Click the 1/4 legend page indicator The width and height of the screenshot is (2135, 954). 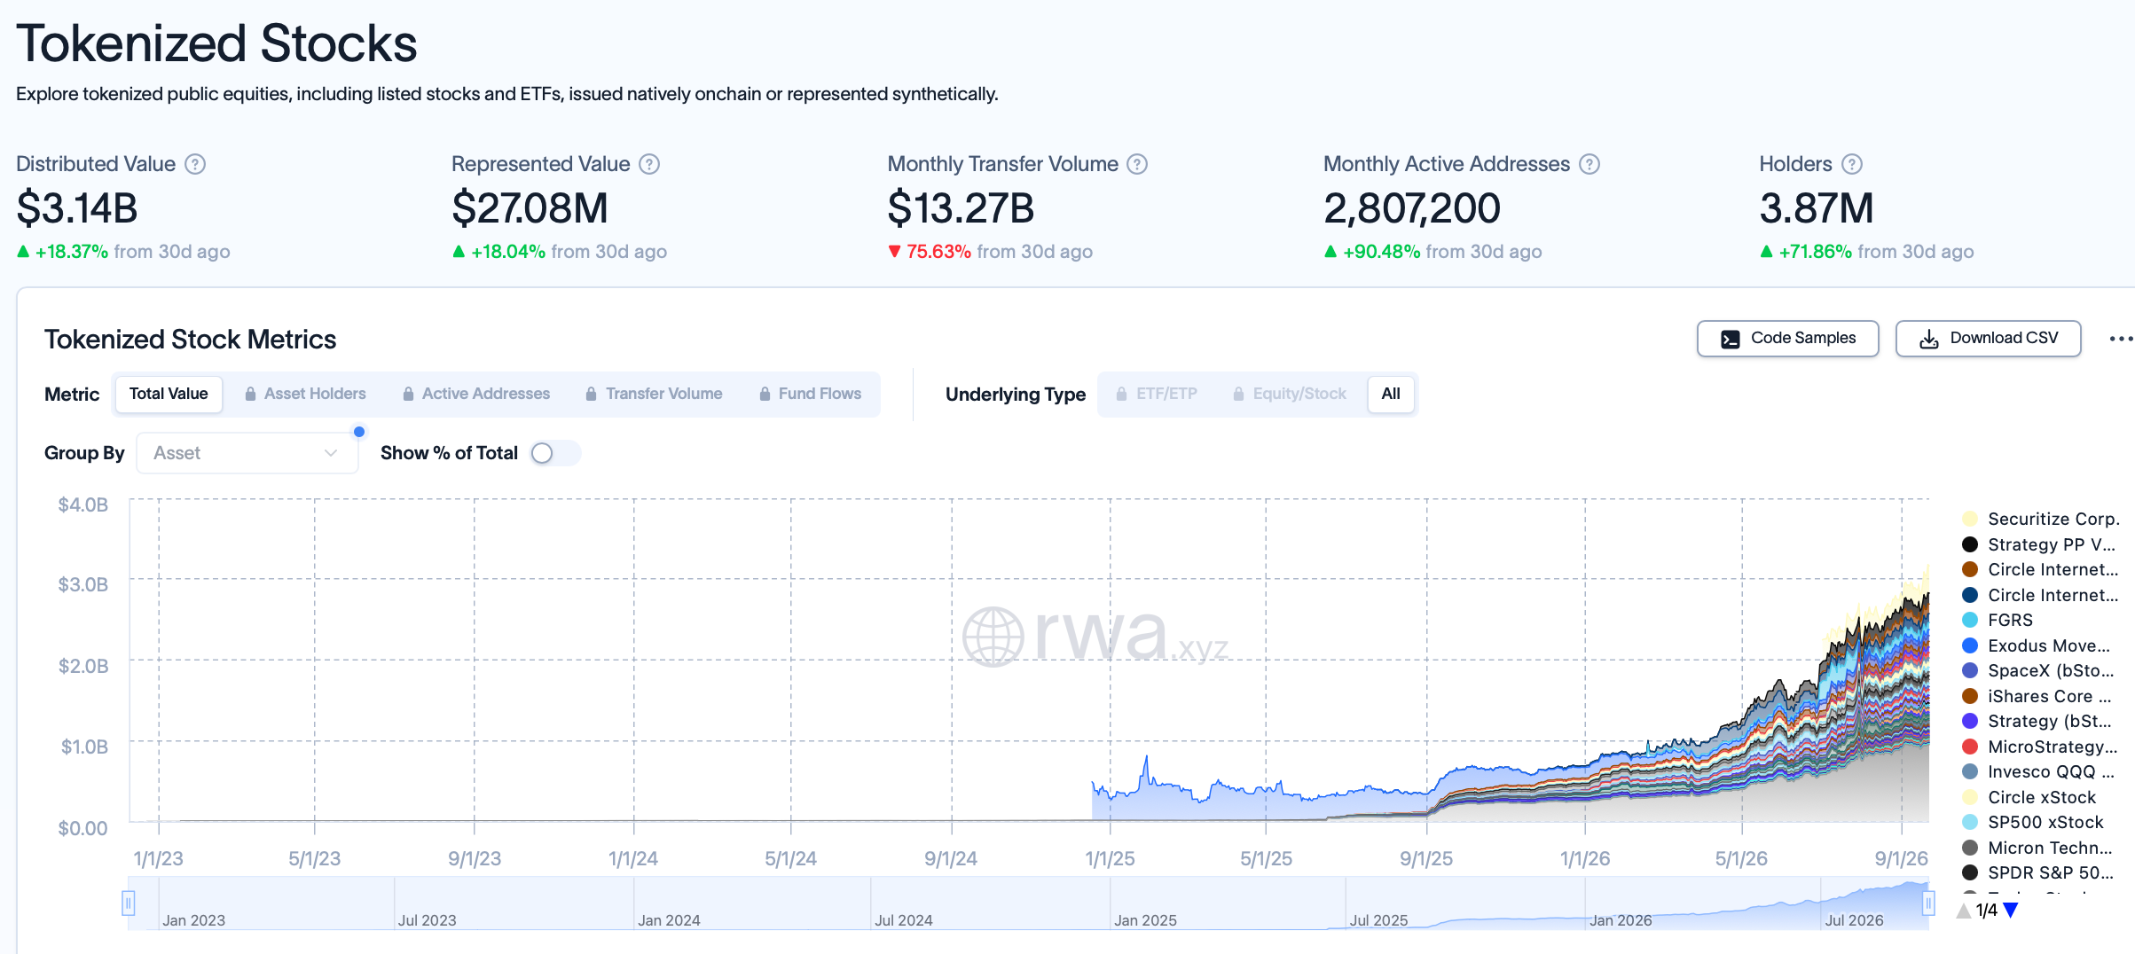point(1987,911)
